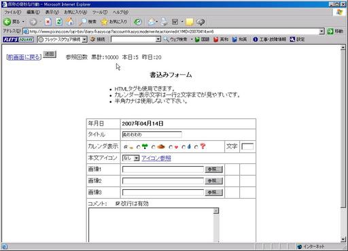Click the 文字 small input box
348x251 pixels.
(247, 146)
